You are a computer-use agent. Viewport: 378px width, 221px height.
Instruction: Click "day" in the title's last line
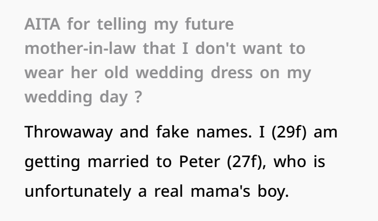pyautogui.click(x=113, y=97)
